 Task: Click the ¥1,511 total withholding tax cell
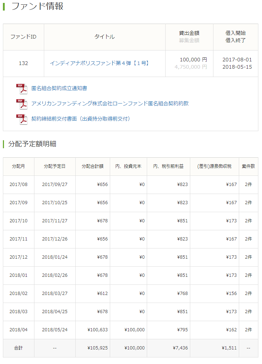tap(229, 348)
